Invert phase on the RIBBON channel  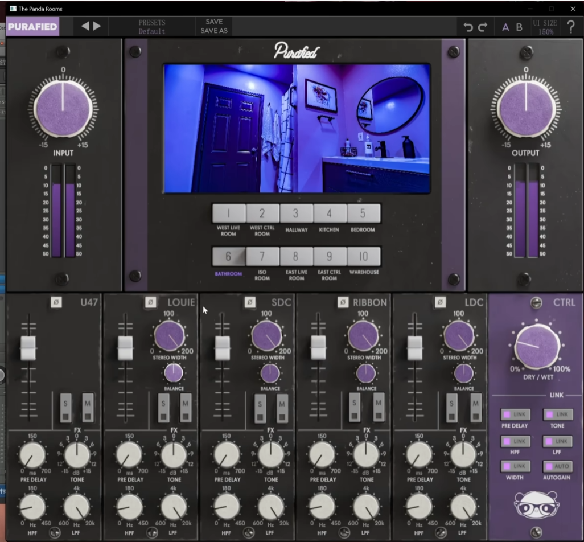[343, 302]
